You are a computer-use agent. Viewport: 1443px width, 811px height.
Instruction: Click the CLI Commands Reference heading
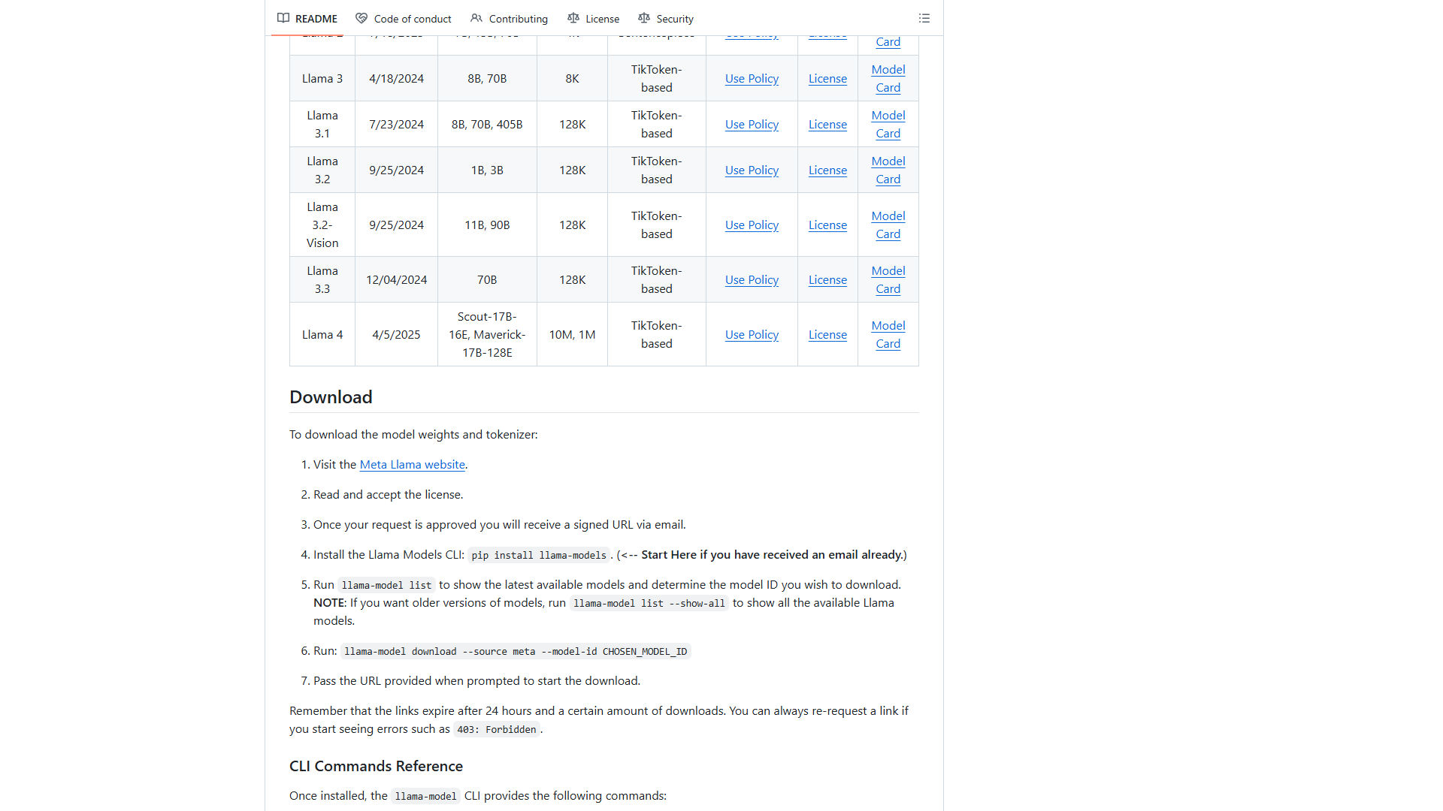376,766
